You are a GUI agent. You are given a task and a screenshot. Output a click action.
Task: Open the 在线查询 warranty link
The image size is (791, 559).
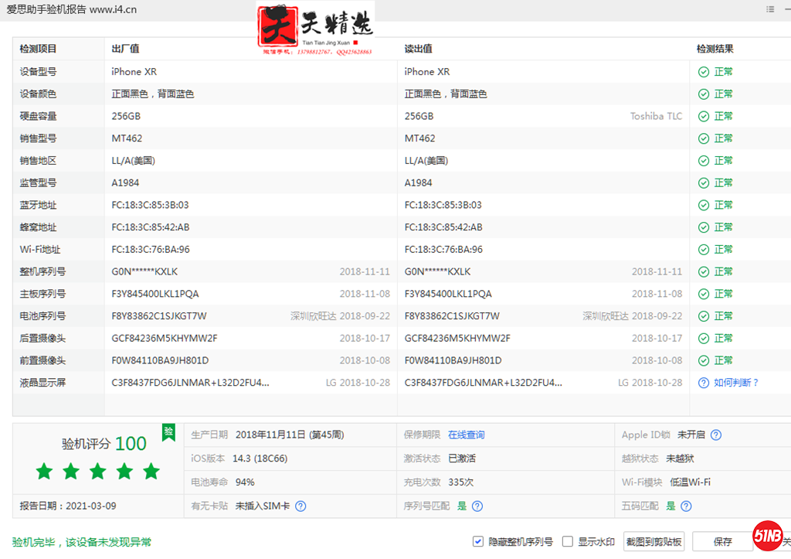[467, 435]
